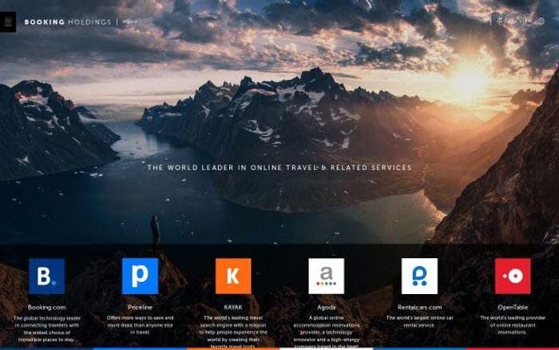This screenshot has width=559, height=350.
Task: Click text 'A global online accommodation reservations provider'
Action: click(326, 332)
